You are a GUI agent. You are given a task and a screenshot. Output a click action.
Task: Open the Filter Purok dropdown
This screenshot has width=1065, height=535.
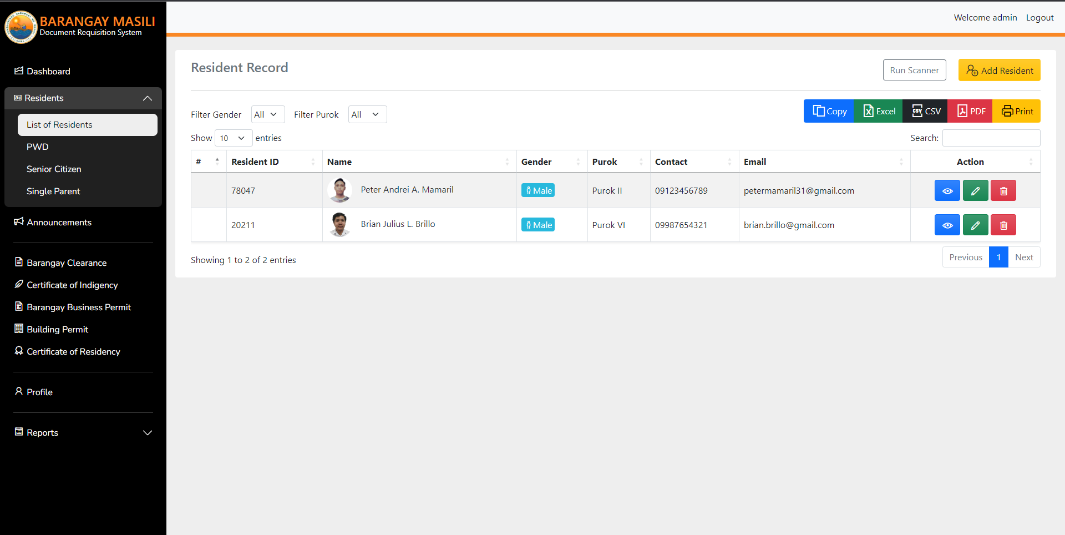(x=367, y=115)
